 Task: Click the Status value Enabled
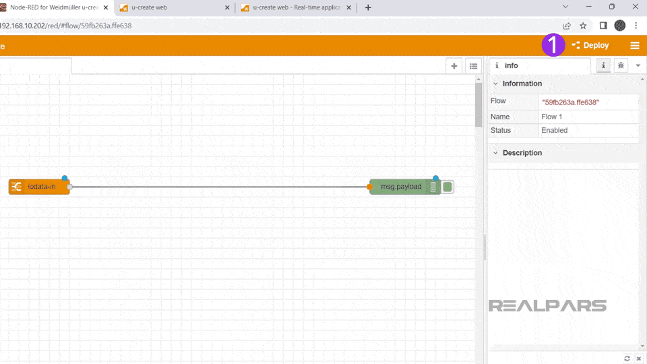click(x=554, y=130)
